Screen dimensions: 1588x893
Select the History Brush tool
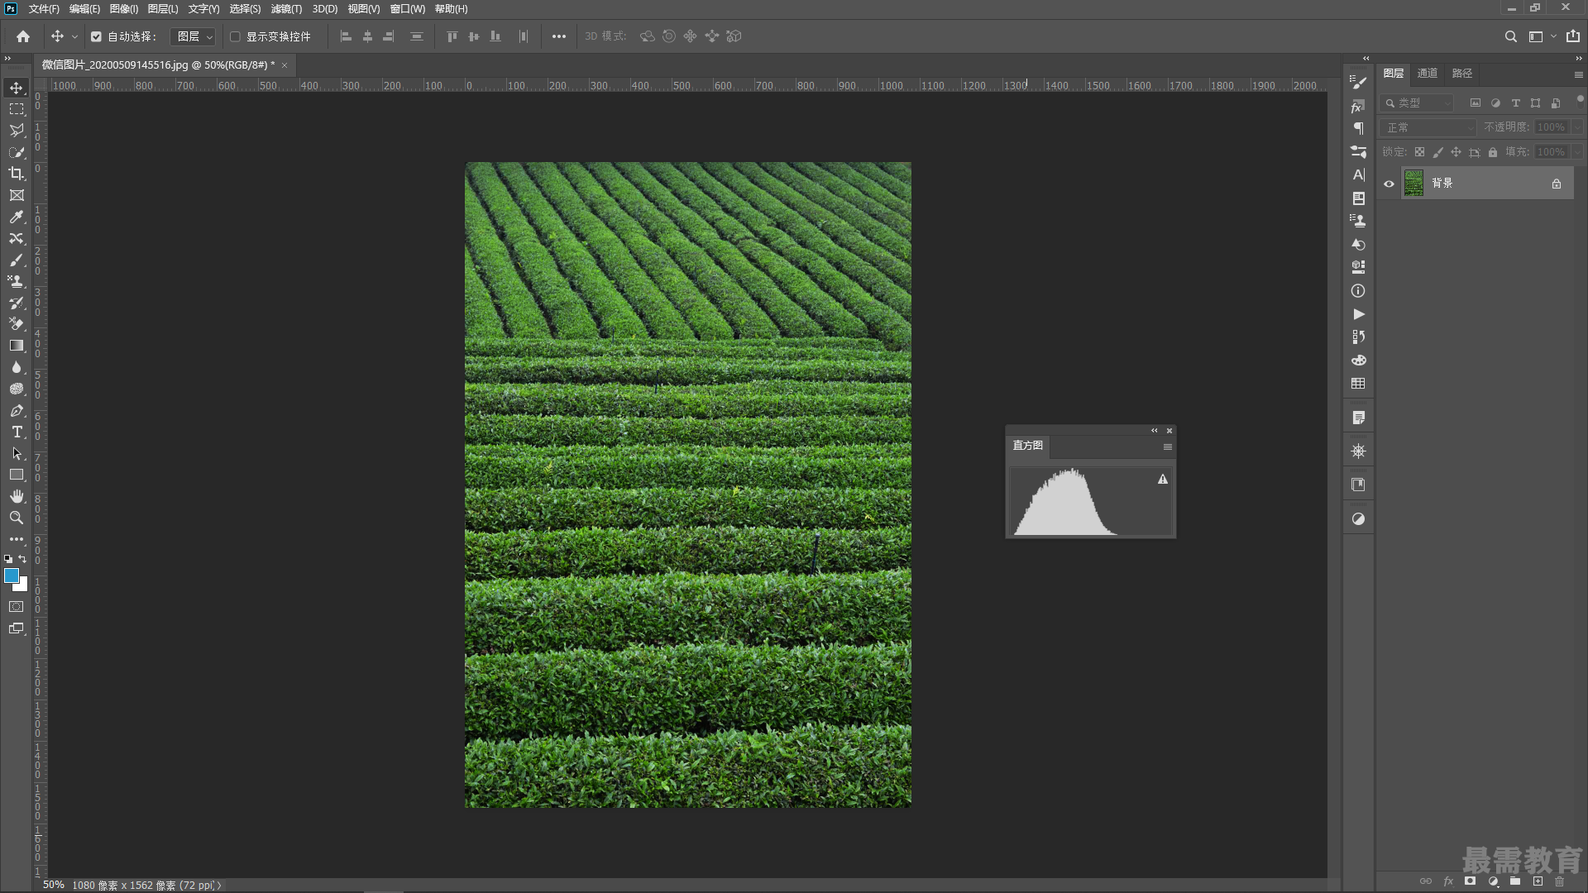coord(17,303)
